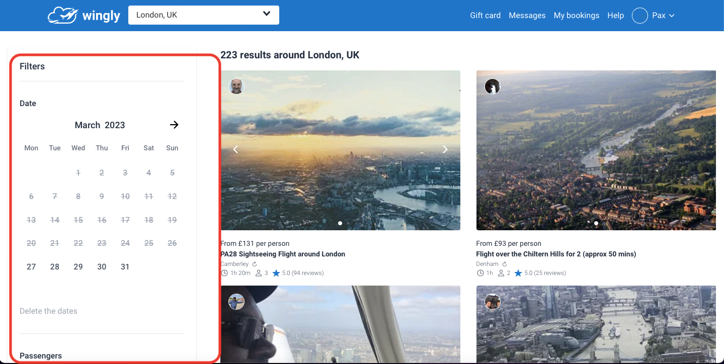Click the Passengers filter heading

coord(41,356)
